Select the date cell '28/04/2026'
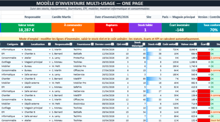Viewport: 220px width, 122px height. tap(105, 112)
